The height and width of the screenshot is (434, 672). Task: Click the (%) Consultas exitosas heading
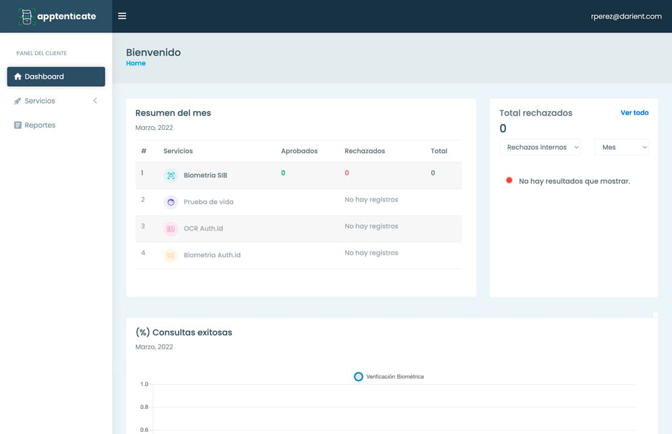click(184, 332)
